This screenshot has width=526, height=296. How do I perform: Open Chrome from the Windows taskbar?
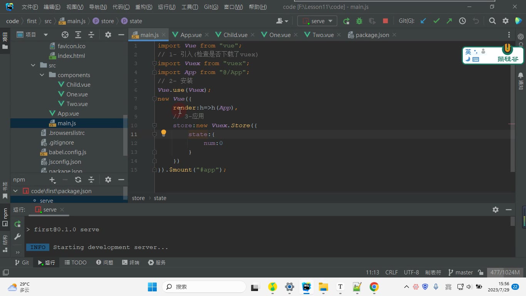pyautogui.click(x=374, y=287)
